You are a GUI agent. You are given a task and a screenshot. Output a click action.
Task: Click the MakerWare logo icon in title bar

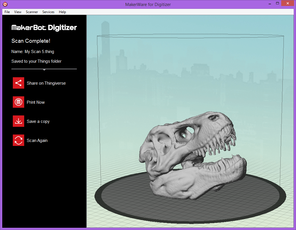[x=5, y=4]
